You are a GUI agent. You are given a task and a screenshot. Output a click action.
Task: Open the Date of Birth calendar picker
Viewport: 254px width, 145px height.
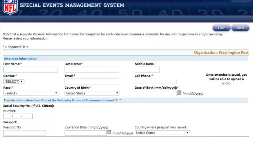click(x=179, y=93)
